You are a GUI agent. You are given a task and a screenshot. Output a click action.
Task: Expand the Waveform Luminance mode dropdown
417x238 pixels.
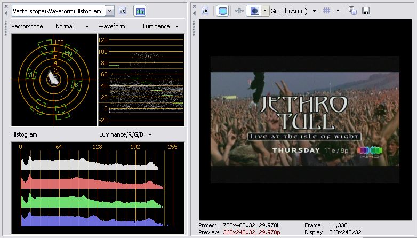tap(177, 26)
